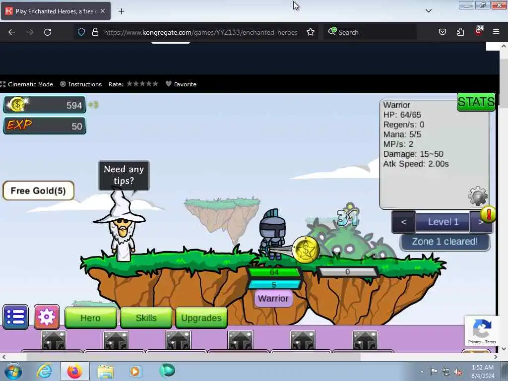This screenshot has height=381, width=508.
Task: Show hidden tray icons arrow
Action: point(422,372)
